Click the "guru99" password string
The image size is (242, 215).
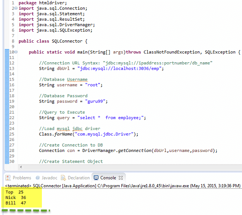(x=96, y=101)
